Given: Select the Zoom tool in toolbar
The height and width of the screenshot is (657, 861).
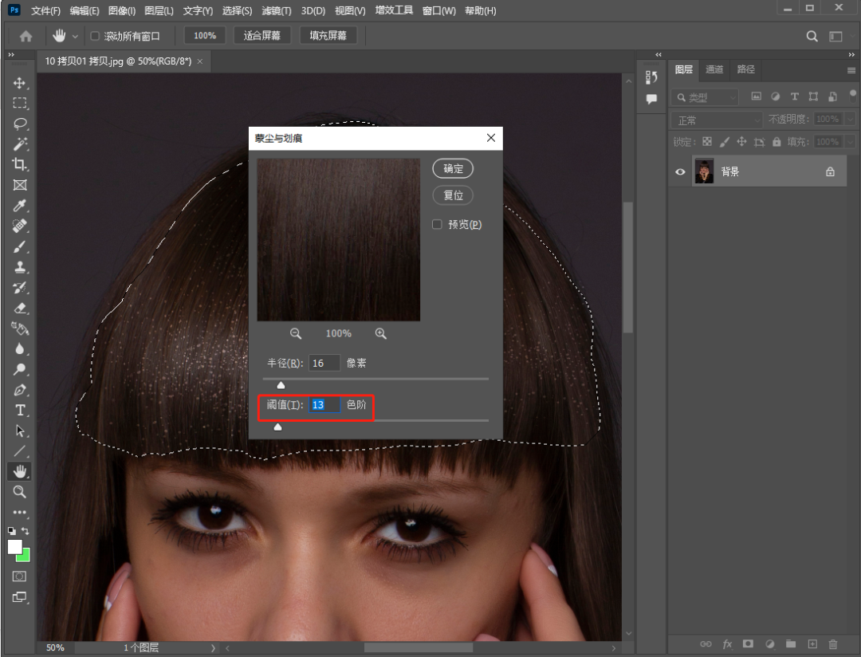Looking at the screenshot, I should pyautogui.click(x=20, y=492).
